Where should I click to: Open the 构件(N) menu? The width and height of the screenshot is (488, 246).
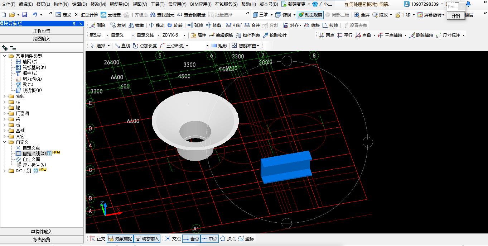coord(61,4)
